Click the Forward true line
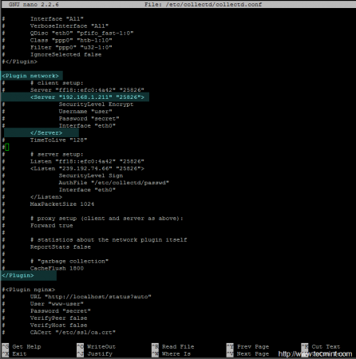356x359 pixels. [51, 226]
